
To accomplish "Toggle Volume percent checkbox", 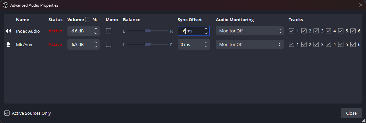I will coord(88,20).
